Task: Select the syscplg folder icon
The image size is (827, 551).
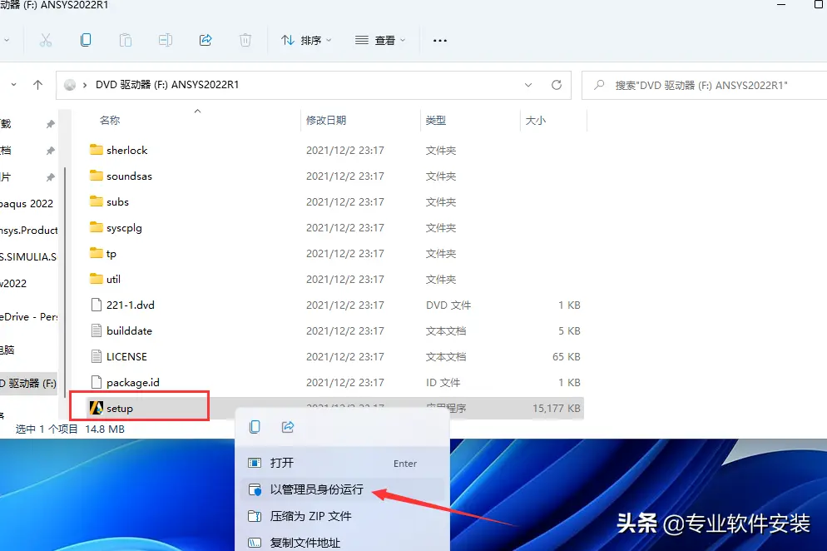Action: (96, 227)
